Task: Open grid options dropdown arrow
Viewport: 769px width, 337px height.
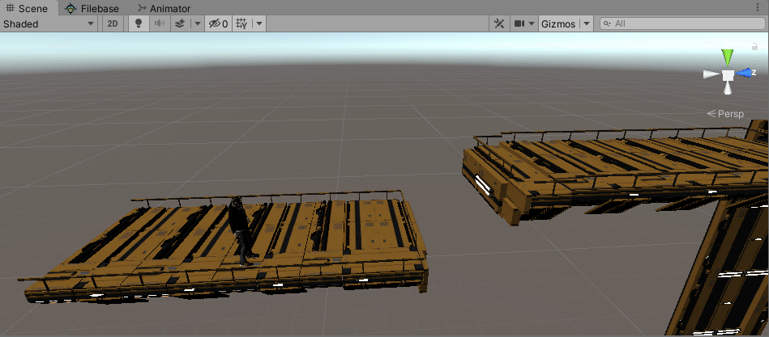Action: [259, 23]
